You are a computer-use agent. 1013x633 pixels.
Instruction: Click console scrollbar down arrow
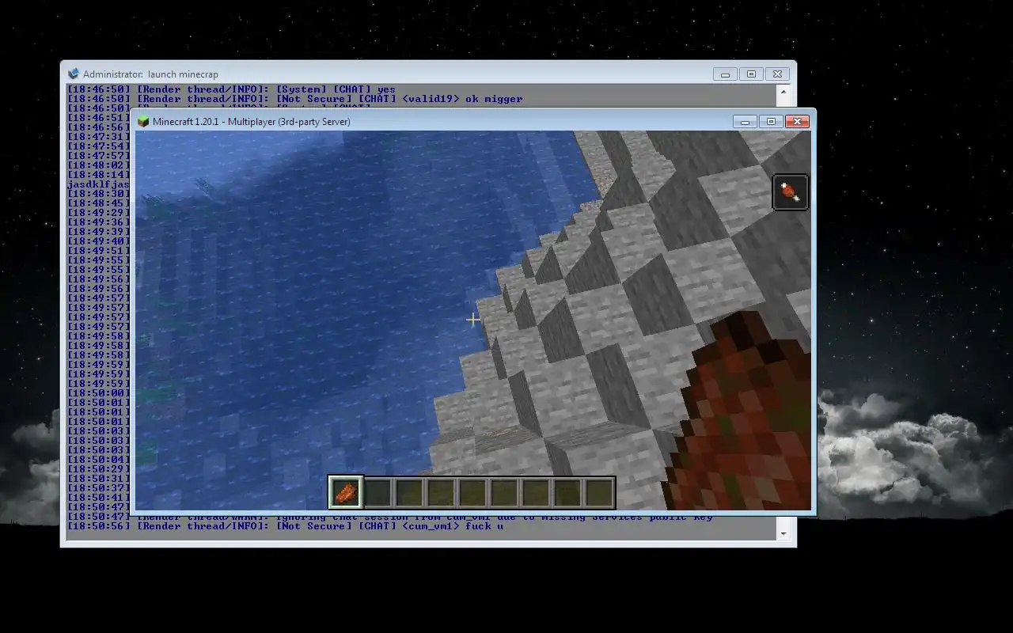point(783,533)
